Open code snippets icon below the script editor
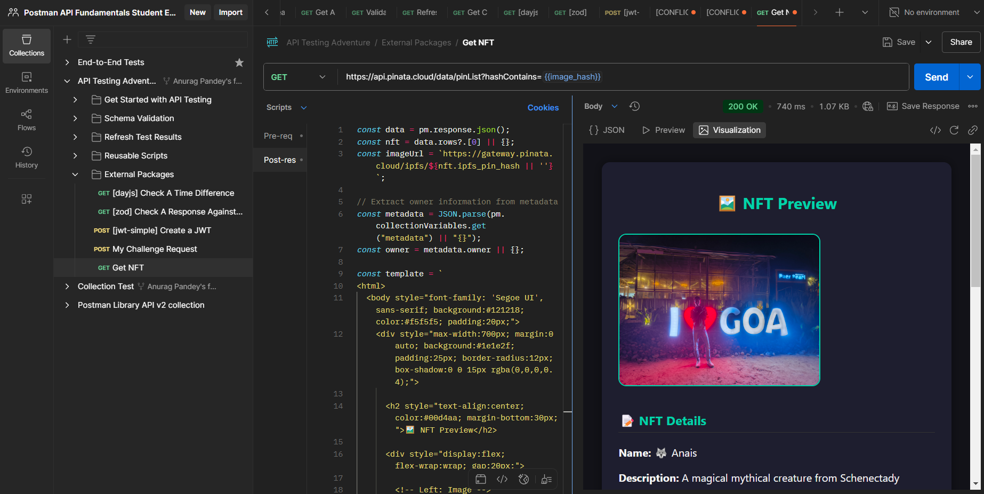984x494 pixels. [502, 479]
